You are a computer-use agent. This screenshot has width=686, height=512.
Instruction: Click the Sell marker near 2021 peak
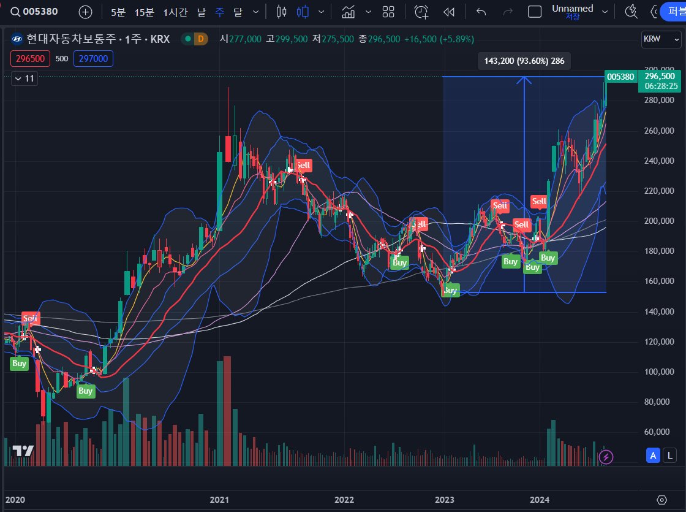click(x=303, y=166)
